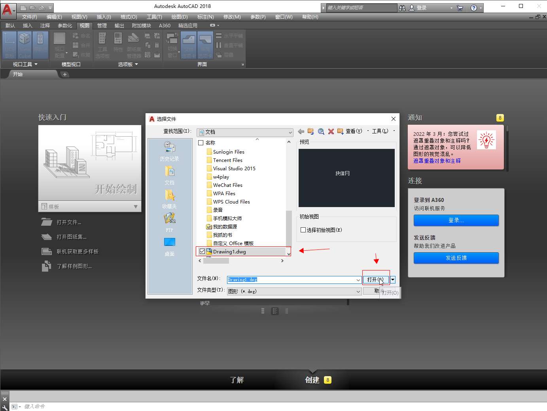Tick the 名称 column header checkbox
Image resolution: width=547 pixels, height=411 pixels.
pyautogui.click(x=201, y=143)
